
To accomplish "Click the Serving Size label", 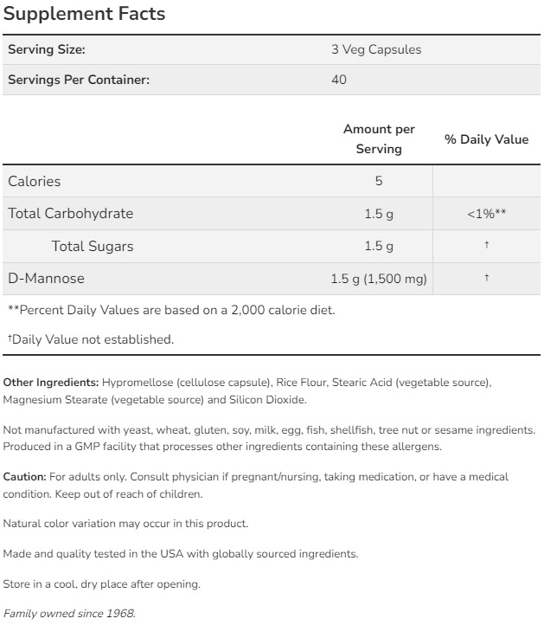I will (x=47, y=49).
